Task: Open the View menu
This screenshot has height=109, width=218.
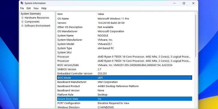Action: coord(36,8)
